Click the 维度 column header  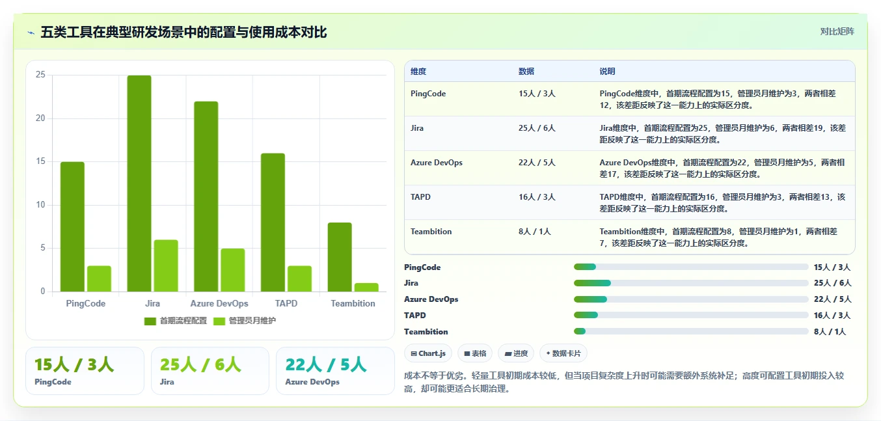coord(418,72)
